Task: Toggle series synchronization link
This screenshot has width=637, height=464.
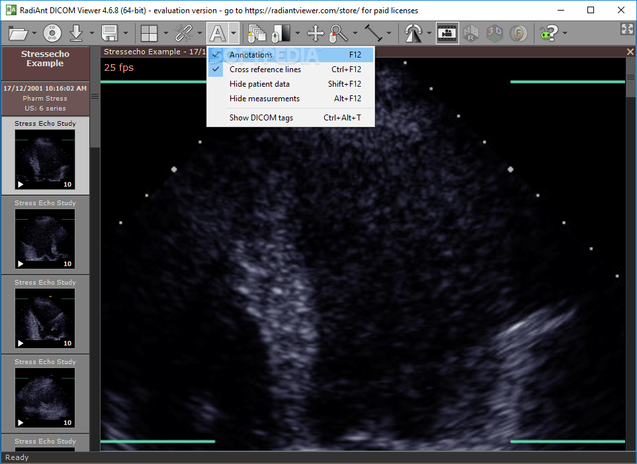Action: [184, 33]
